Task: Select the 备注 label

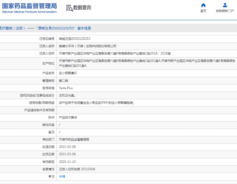Action: (x=51, y=132)
